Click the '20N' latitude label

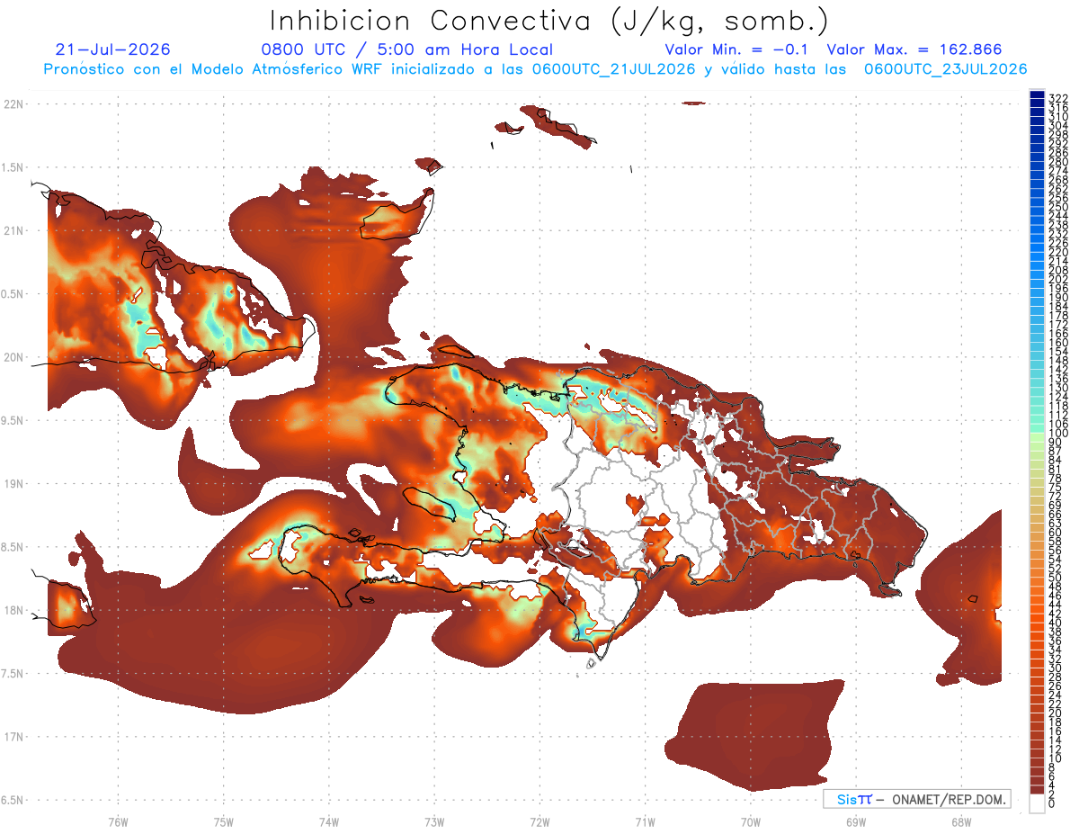tap(13, 357)
